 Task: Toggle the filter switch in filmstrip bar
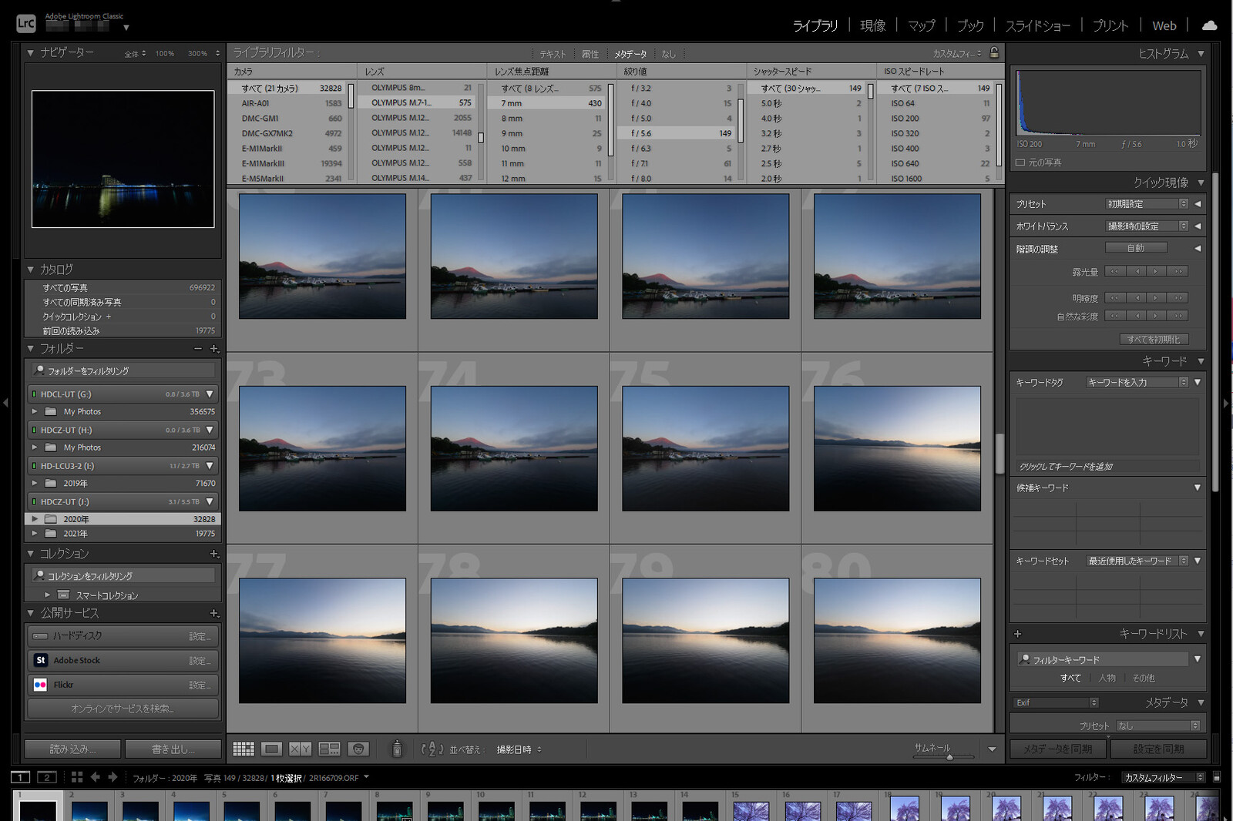point(1217,777)
